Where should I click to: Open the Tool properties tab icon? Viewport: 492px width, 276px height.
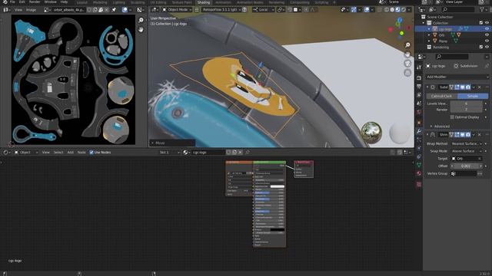(419, 67)
